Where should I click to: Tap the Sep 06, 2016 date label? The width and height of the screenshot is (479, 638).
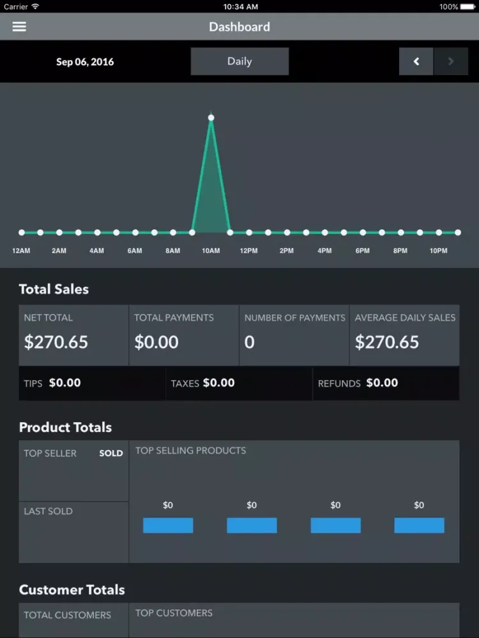pyautogui.click(x=85, y=62)
